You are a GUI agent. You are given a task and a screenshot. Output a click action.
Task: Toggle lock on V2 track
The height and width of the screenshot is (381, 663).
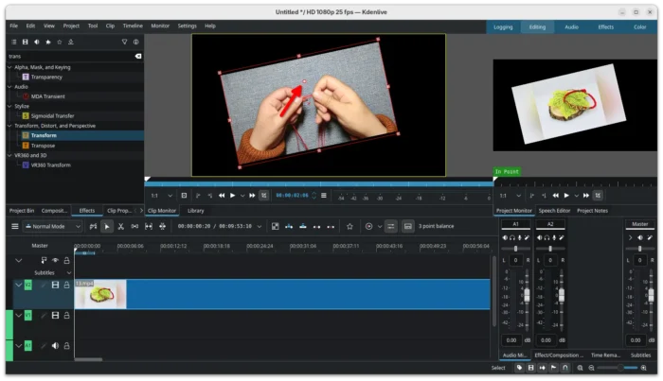tap(66, 285)
